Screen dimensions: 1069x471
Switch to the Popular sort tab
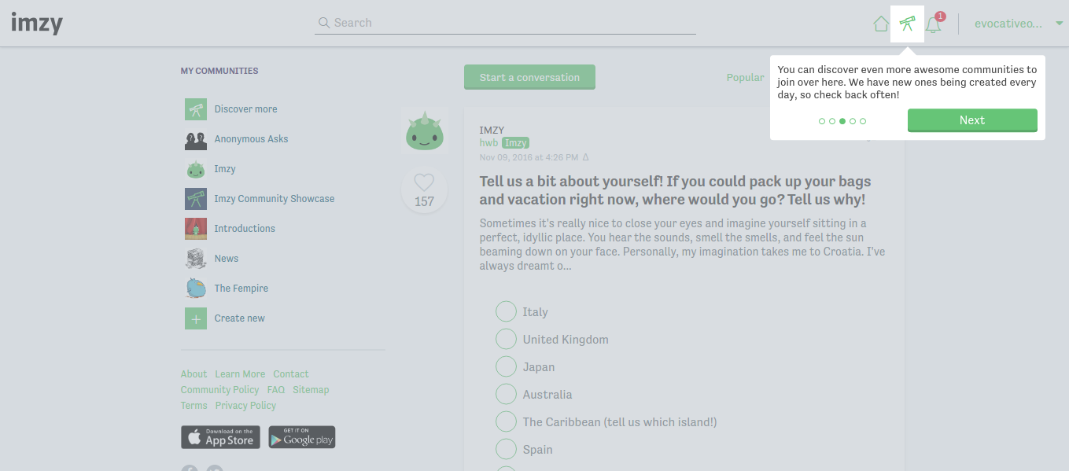[x=745, y=77]
